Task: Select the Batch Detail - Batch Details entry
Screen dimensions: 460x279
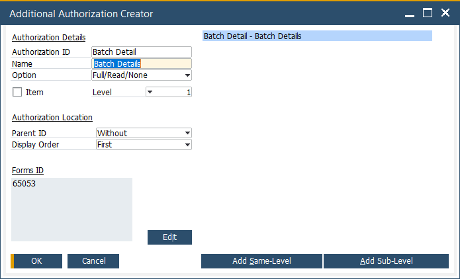Action: [x=318, y=36]
